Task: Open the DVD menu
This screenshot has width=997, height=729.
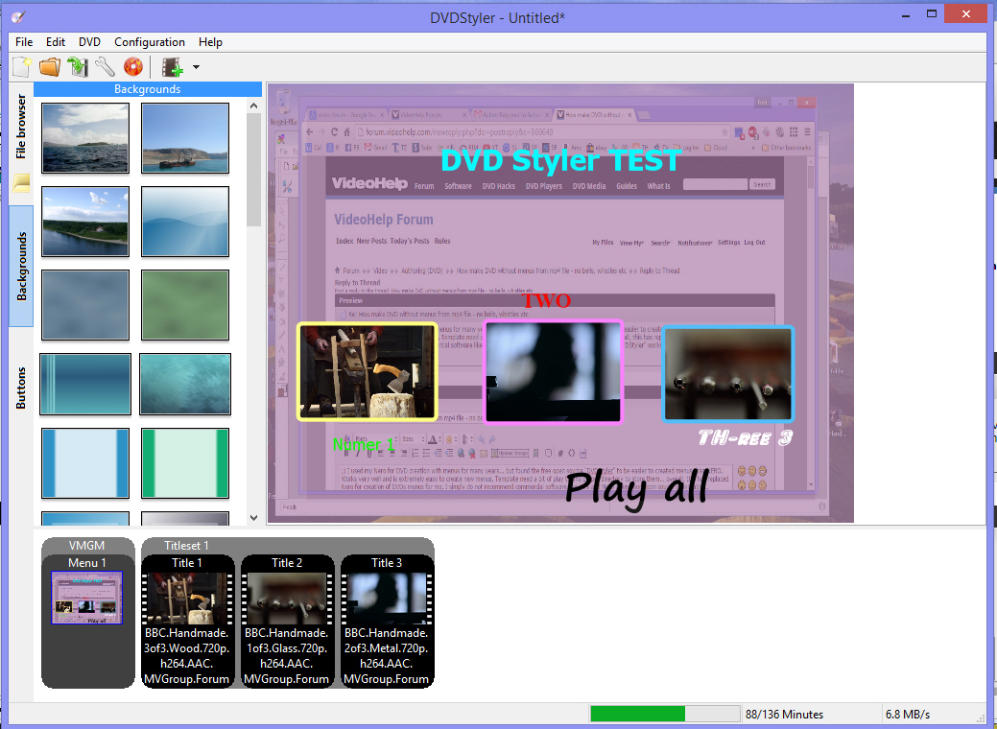Action: (x=89, y=42)
